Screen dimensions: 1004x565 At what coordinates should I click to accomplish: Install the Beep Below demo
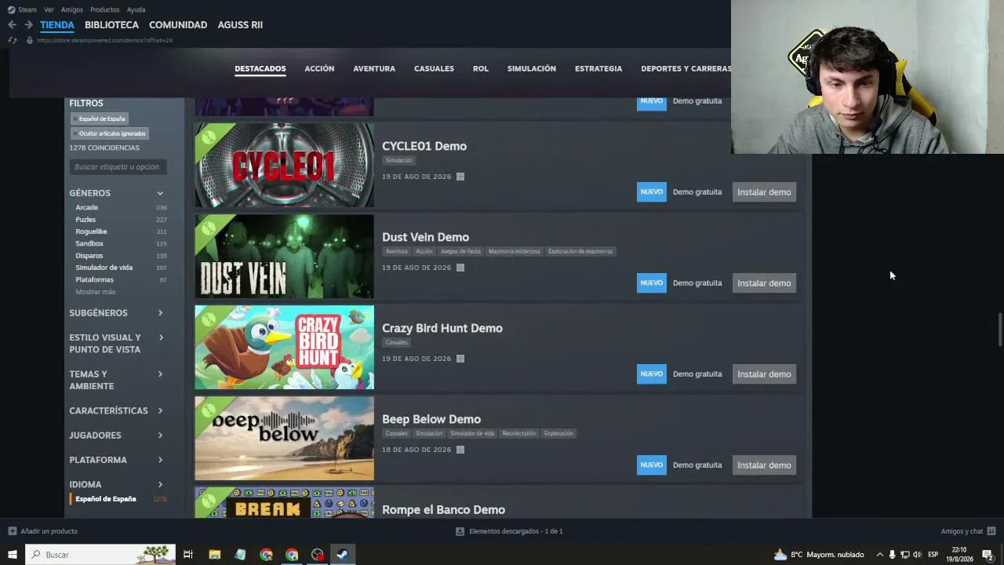[x=764, y=465]
